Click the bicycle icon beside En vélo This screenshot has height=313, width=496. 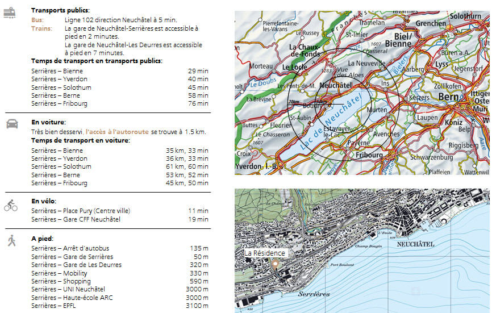click(x=11, y=205)
